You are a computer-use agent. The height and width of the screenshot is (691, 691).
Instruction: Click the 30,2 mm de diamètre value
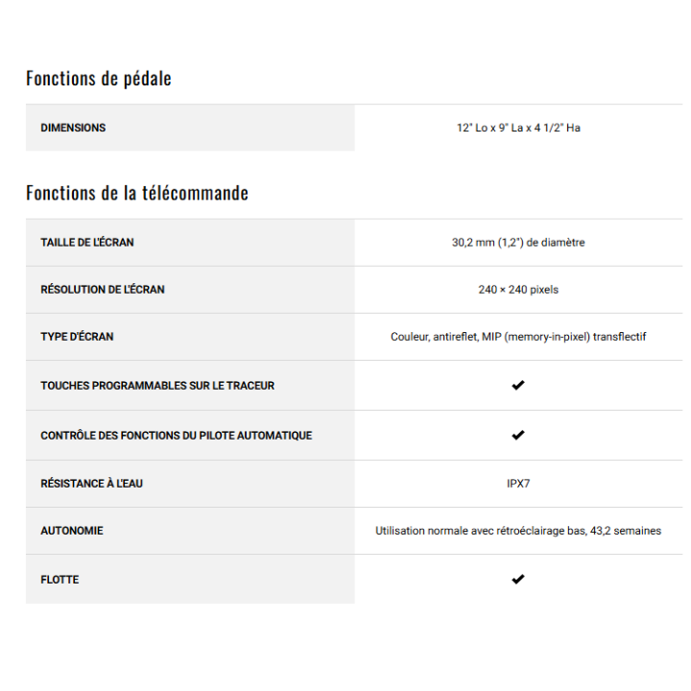(518, 242)
